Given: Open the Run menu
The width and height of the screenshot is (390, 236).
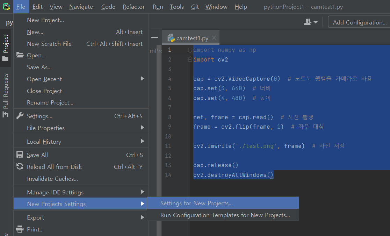Looking at the screenshot, I should [158, 7].
